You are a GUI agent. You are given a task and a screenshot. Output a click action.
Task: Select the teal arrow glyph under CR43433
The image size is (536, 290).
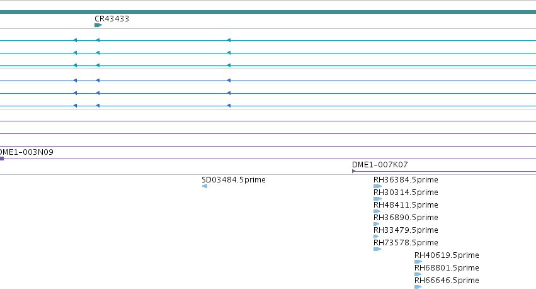coord(98,25)
